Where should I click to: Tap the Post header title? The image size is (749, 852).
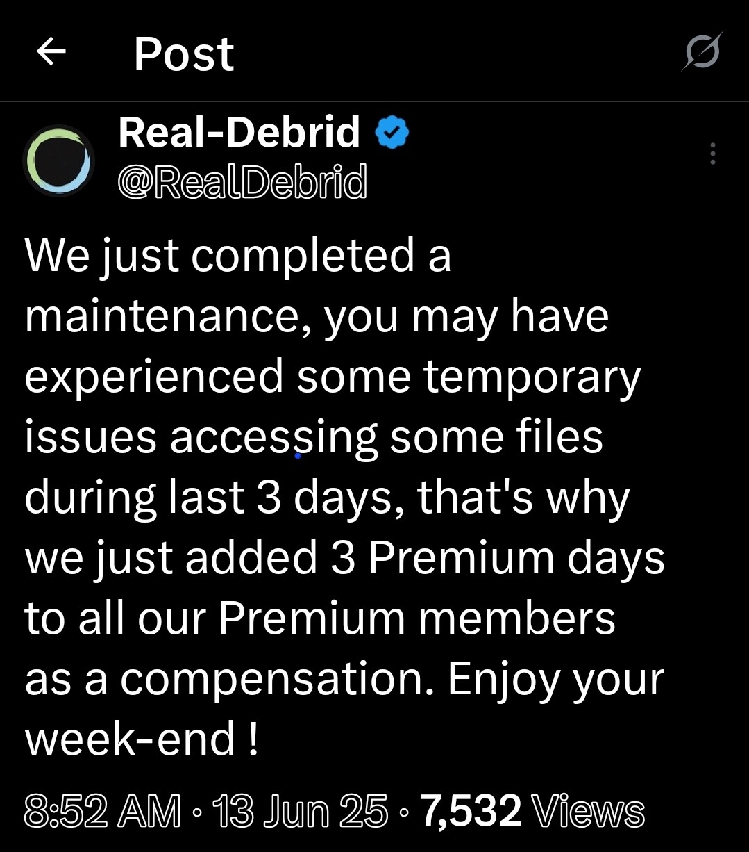tap(184, 54)
